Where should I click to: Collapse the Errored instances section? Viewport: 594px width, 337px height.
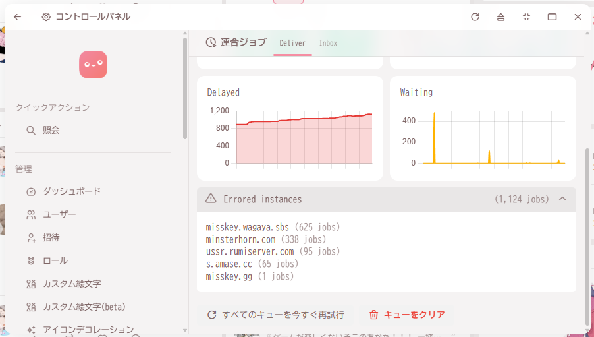pyautogui.click(x=562, y=199)
